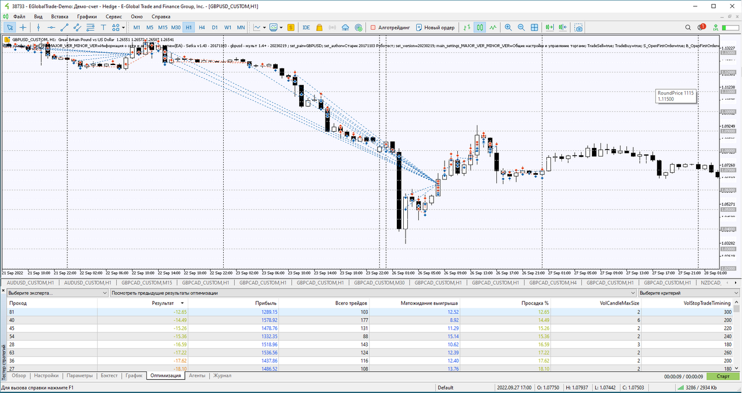
Task: Open the cloud hosting icon
Action: pos(345,27)
